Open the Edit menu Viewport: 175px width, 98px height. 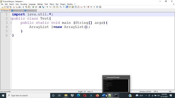pyautogui.click(x=6, y=4)
